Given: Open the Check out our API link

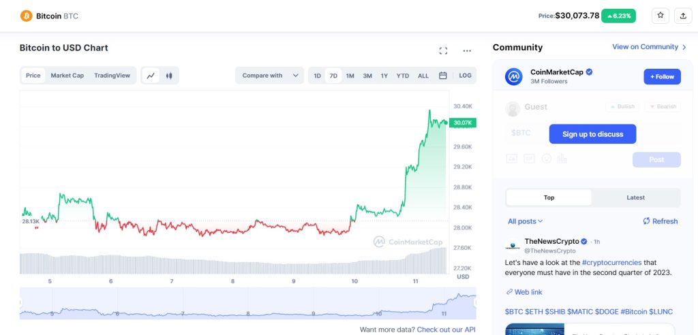Looking at the screenshot, I should click(446, 330).
